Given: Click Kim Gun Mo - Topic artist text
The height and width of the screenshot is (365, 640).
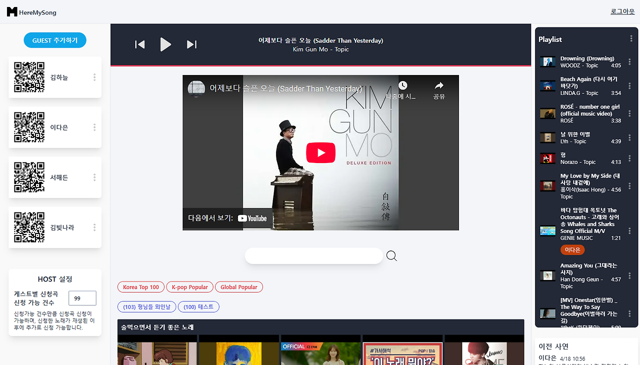Looking at the screenshot, I should (320, 49).
